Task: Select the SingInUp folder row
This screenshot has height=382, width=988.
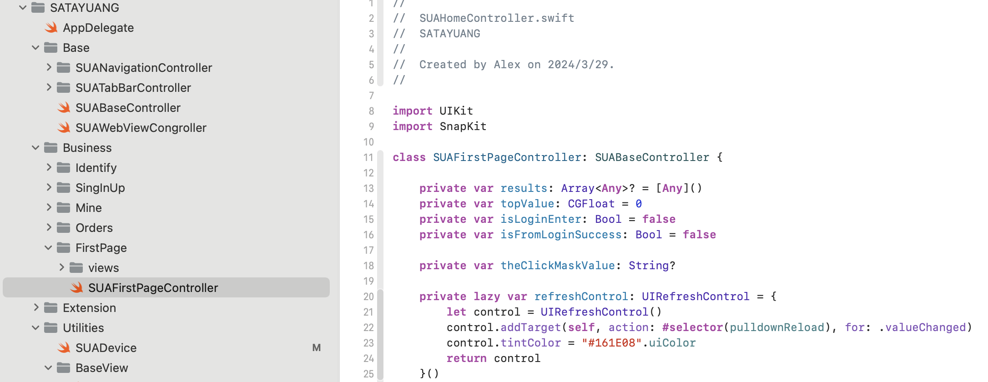Action: (100, 188)
